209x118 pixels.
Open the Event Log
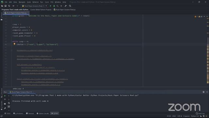tap(200, 113)
